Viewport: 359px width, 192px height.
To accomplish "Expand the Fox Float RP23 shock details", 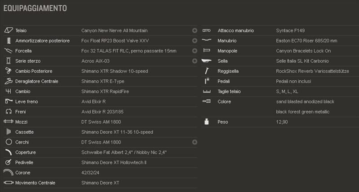I will click(195, 41).
